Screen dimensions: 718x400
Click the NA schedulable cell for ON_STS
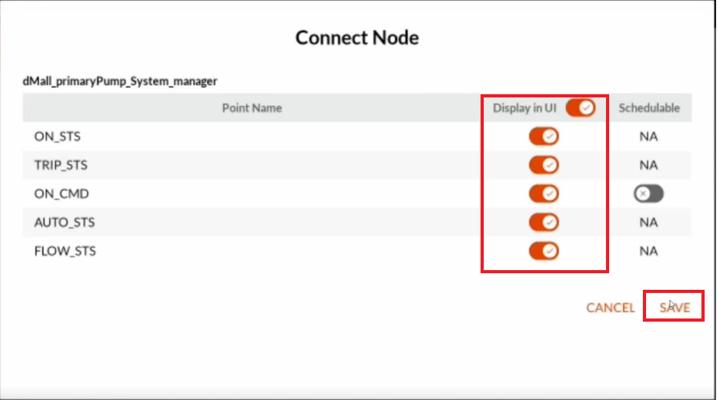(649, 136)
